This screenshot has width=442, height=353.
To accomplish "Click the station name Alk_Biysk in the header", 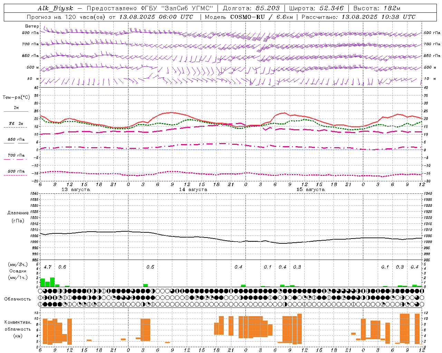I will pos(55,8).
